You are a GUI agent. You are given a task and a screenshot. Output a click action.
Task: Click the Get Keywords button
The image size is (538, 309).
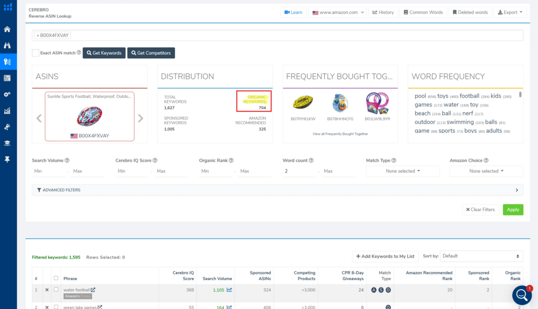(104, 53)
